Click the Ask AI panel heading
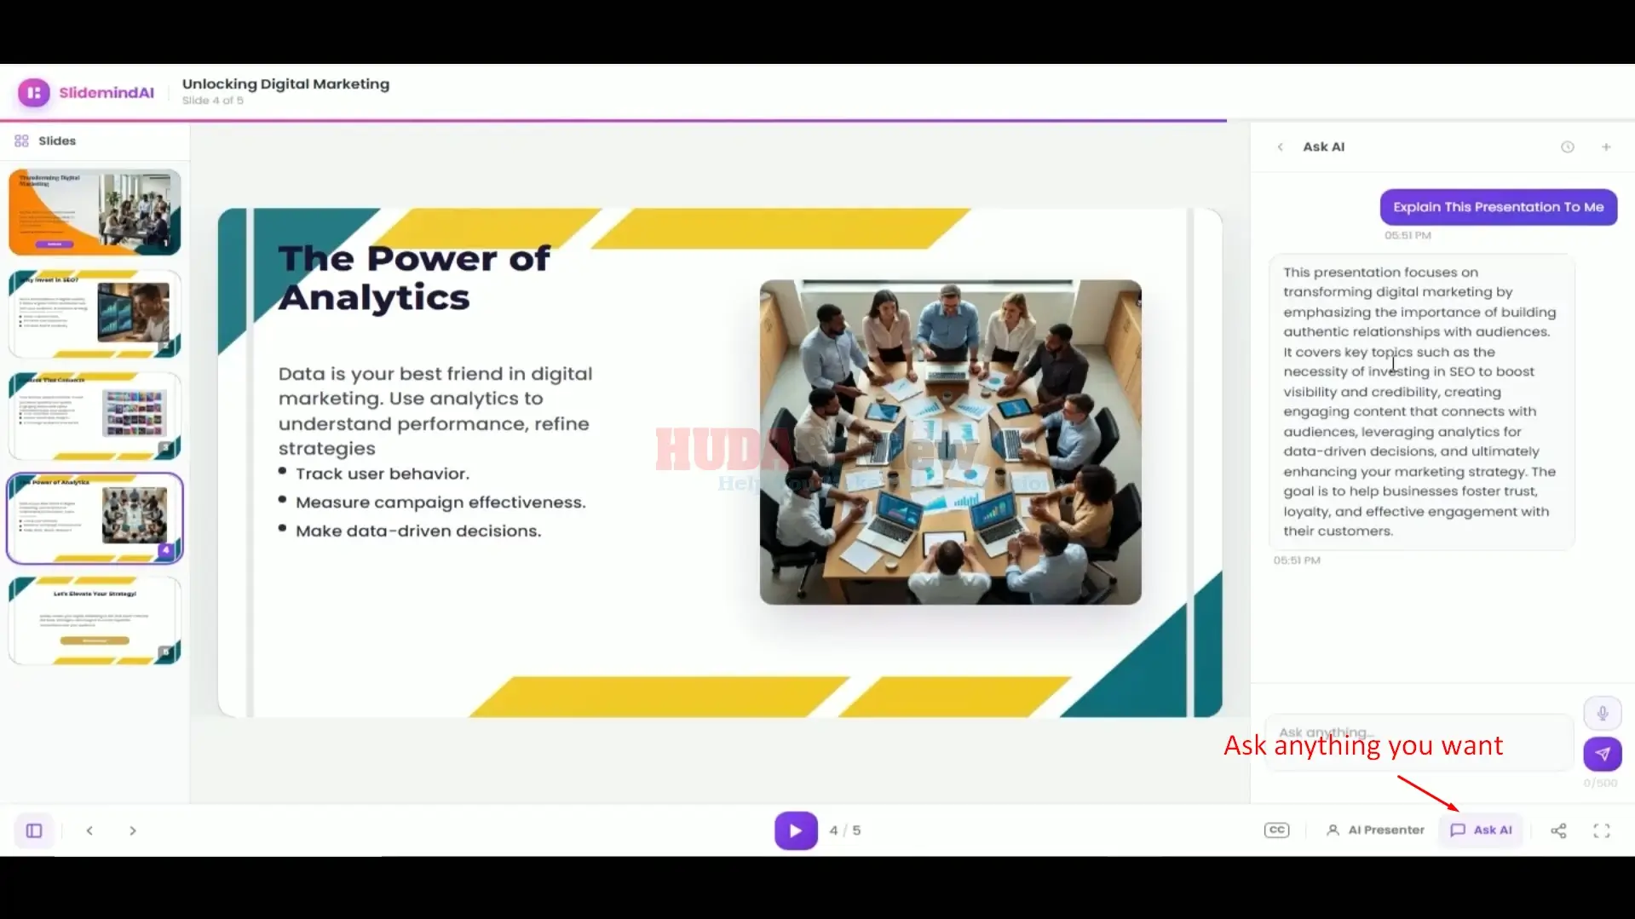This screenshot has width=1635, height=919. pos(1323,147)
